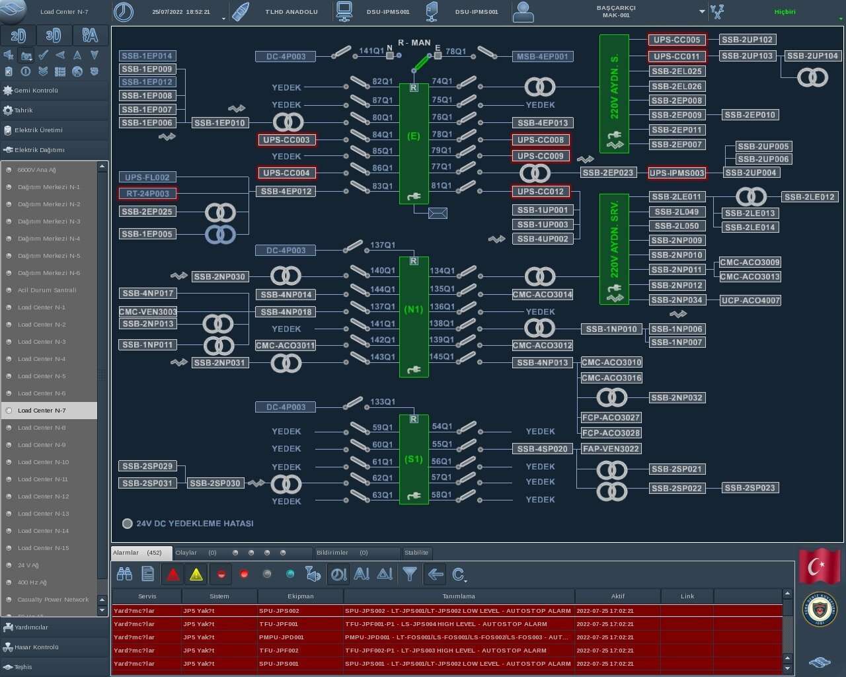Click the ship icon beside TLHD ANADOLU
The height and width of the screenshot is (677, 846).
pyautogui.click(x=241, y=12)
